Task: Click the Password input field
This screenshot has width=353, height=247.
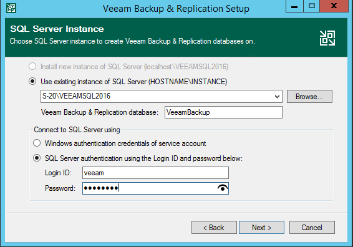Action: click(x=155, y=188)
